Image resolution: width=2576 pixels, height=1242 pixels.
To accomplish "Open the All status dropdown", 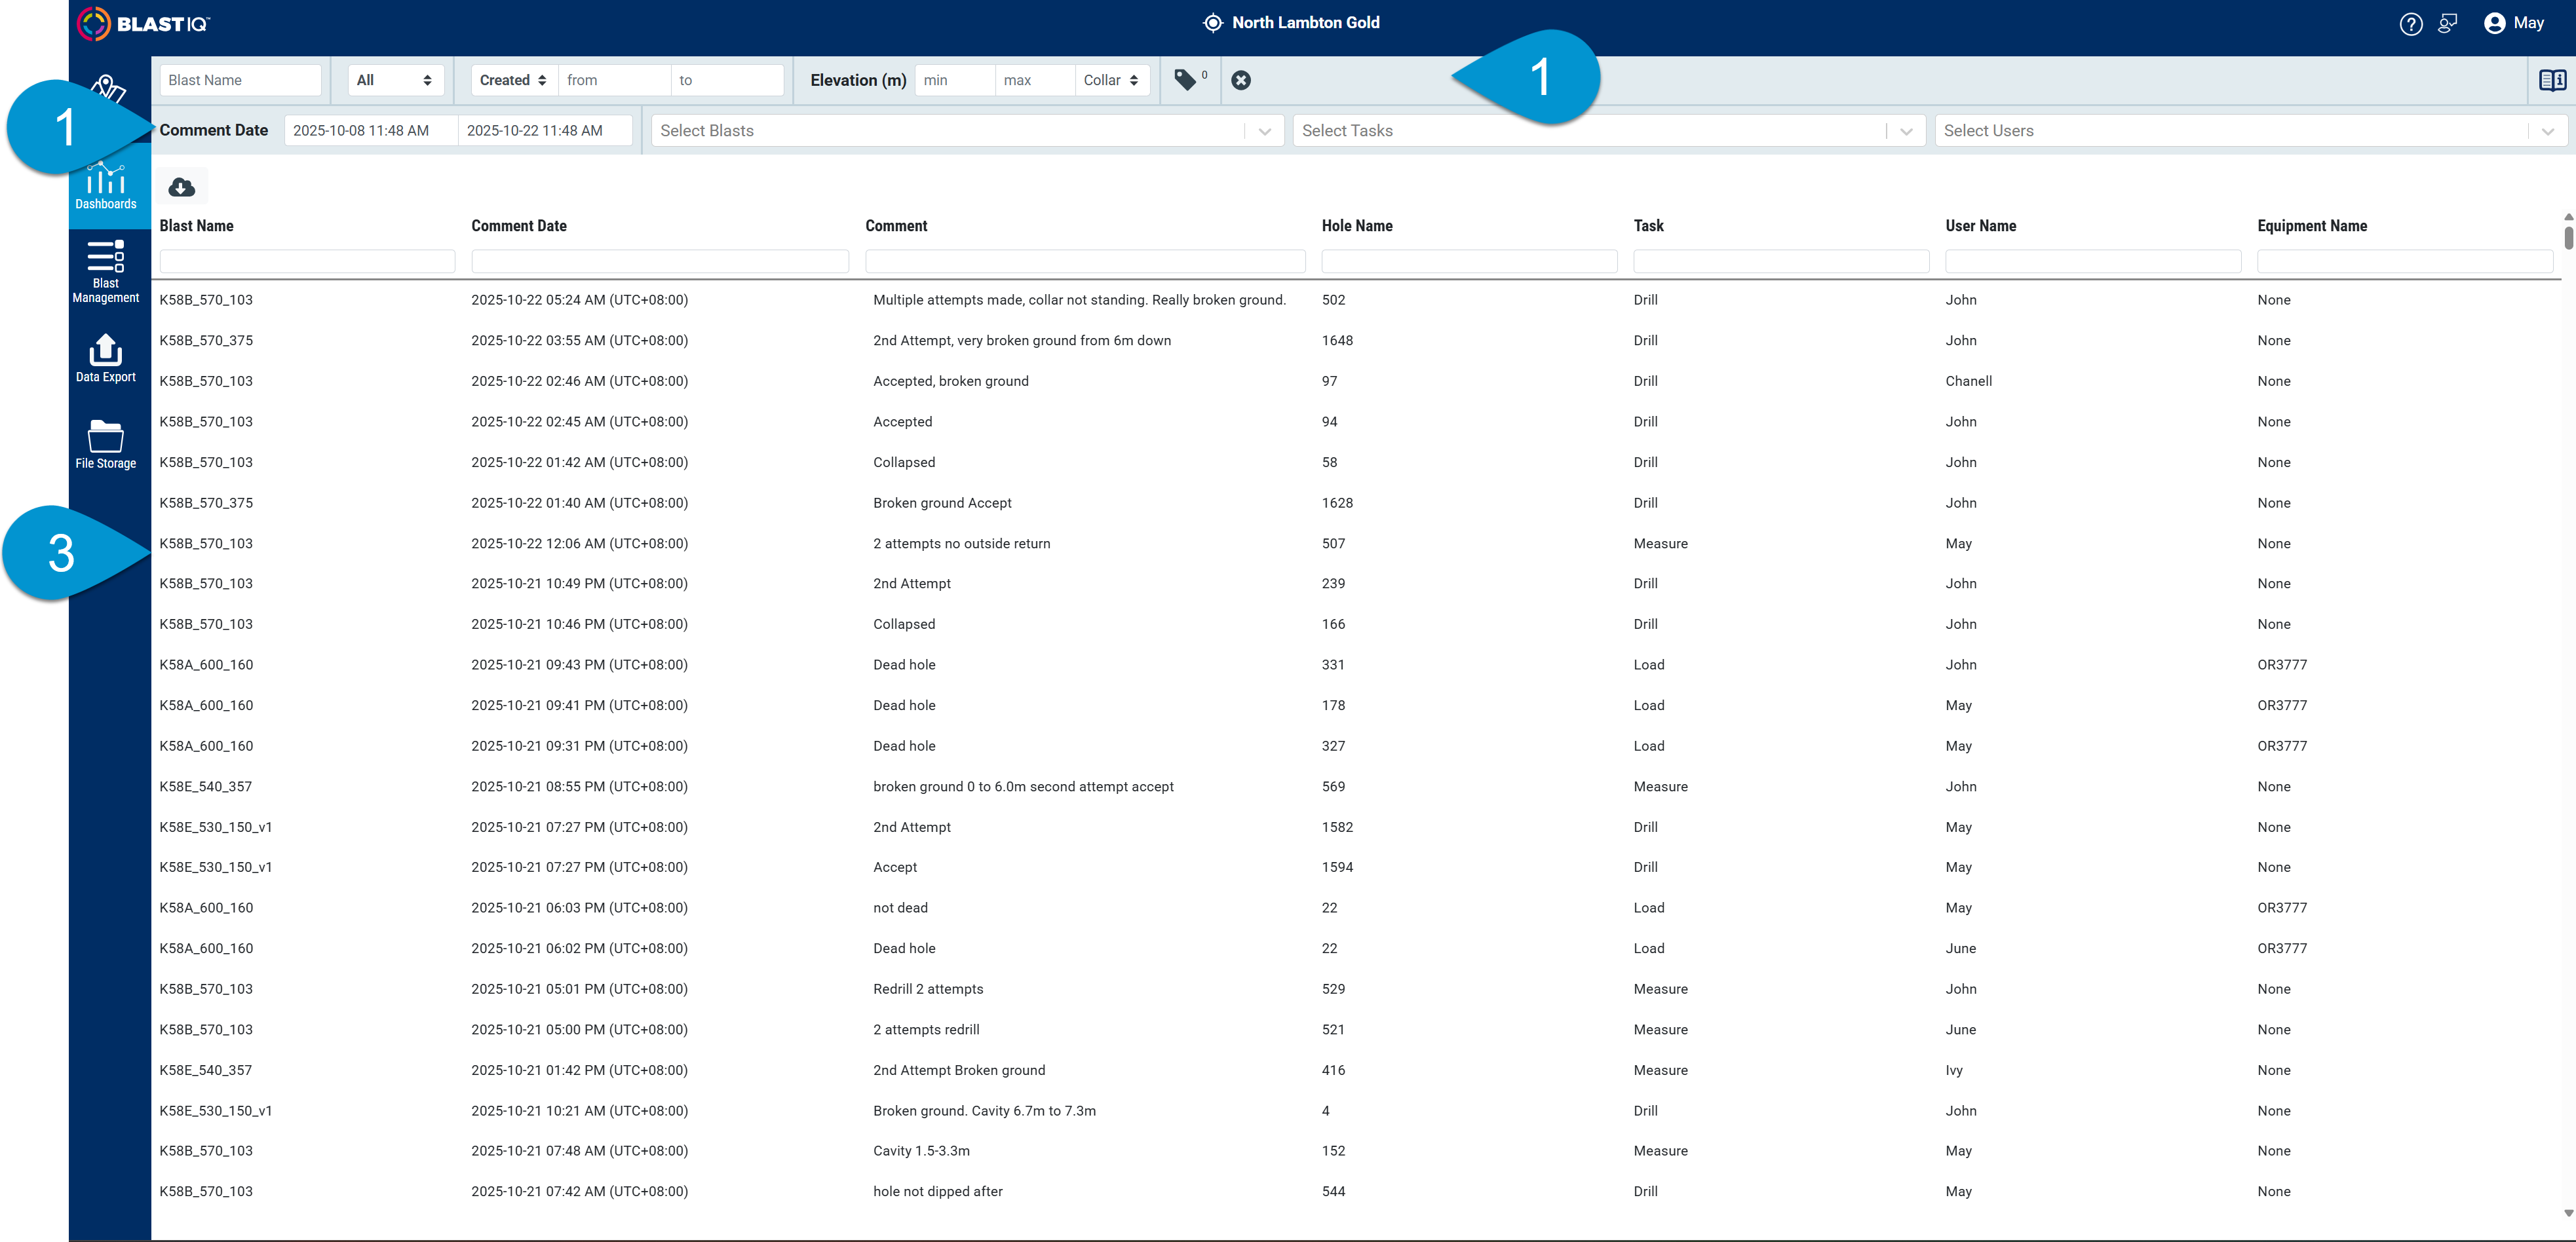I will click(395, 80).
